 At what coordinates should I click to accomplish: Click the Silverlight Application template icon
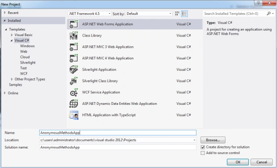pos(74,70)
